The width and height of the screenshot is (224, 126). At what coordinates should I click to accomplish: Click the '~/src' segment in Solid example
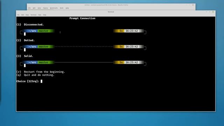[x=32, y=62]
